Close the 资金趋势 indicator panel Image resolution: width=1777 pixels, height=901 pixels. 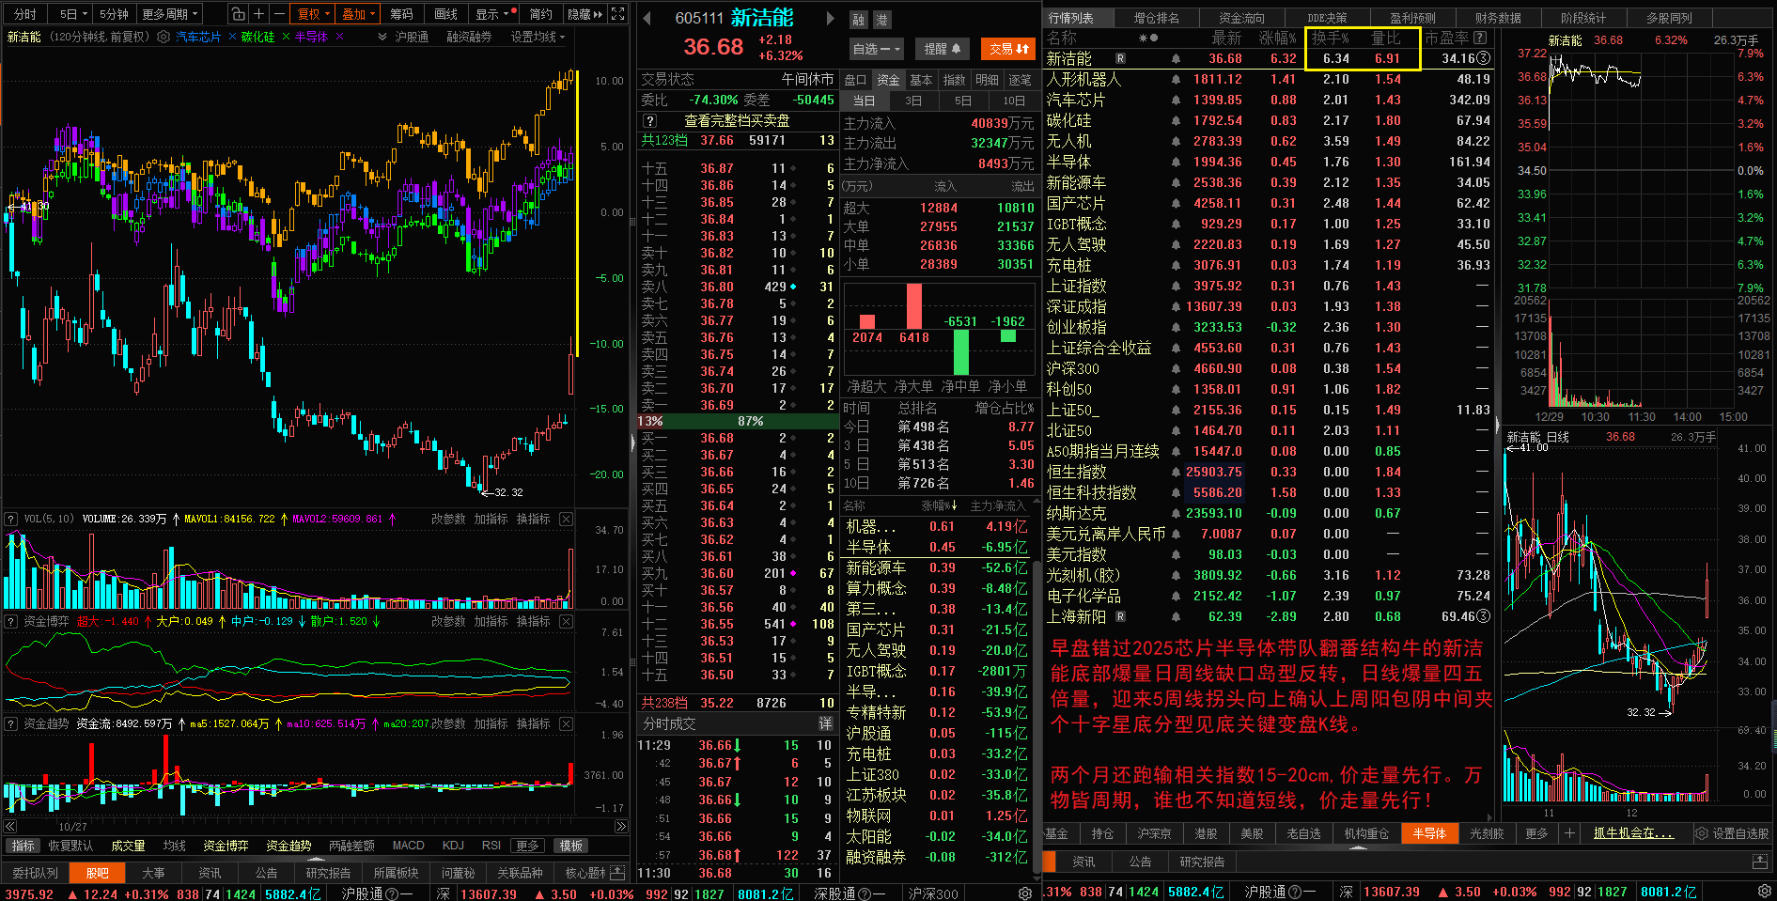(566, 723)
